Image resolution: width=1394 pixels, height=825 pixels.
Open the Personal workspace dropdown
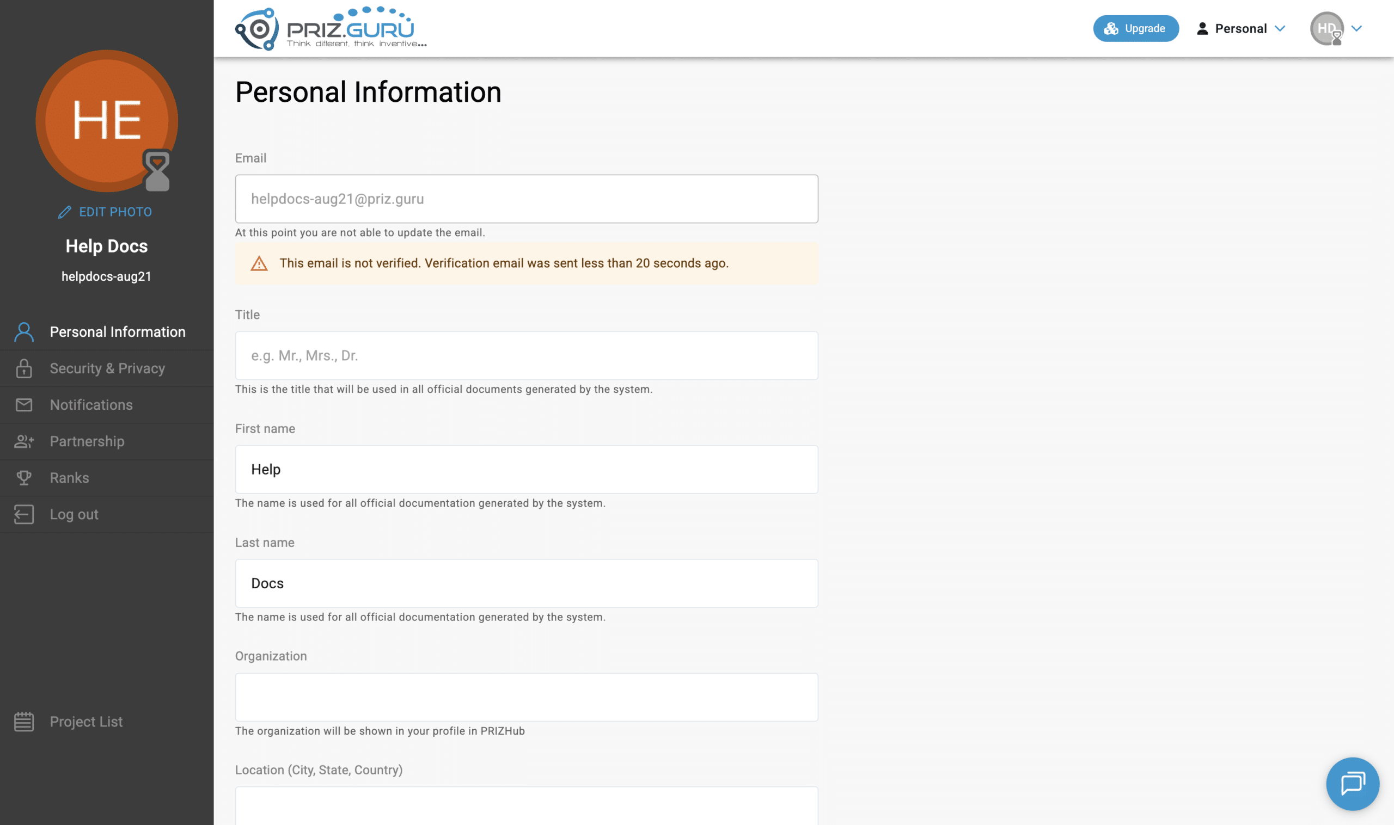pyautogui.click(x=1240, y=28)
